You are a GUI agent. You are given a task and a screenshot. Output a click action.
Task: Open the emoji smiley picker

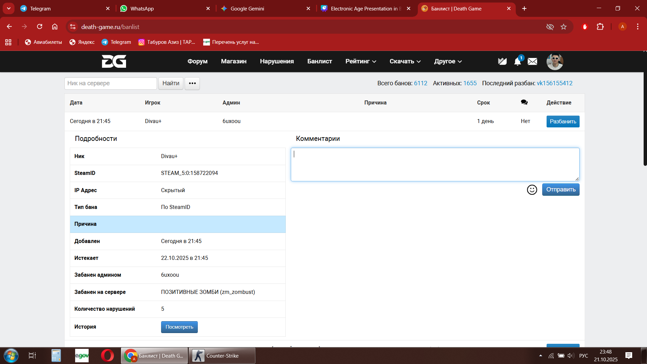(532, 190)
